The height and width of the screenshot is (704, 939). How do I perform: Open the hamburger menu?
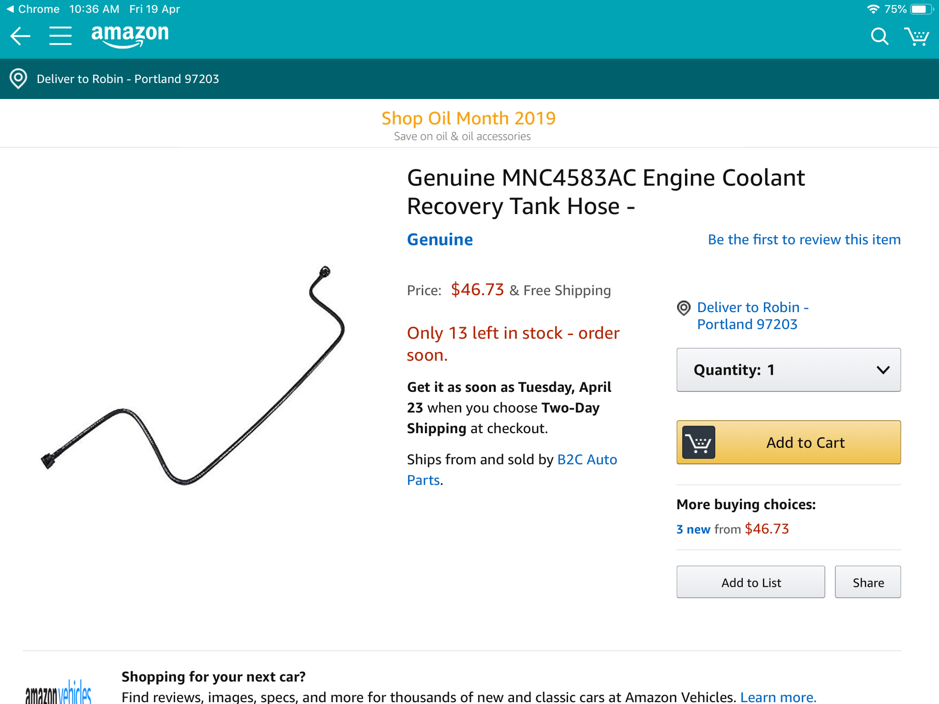pyautogui.click(x=60, y=36)
